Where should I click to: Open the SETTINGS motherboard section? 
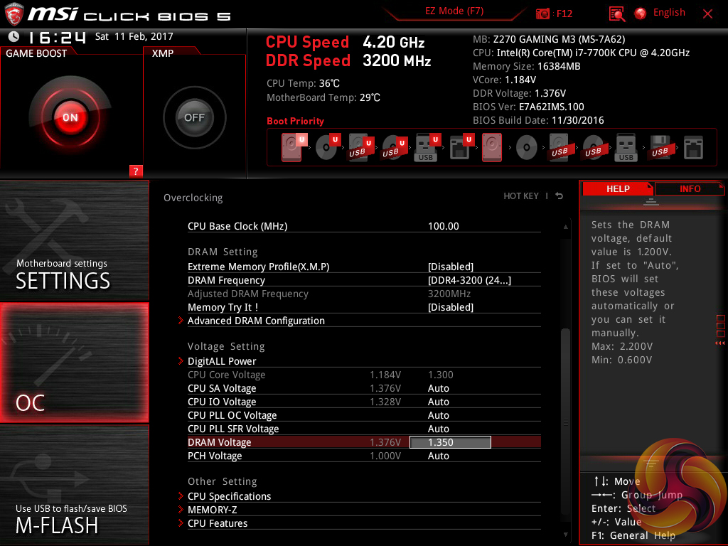pos(74,241)
